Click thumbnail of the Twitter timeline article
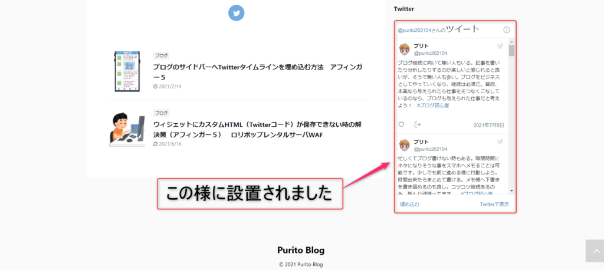604x270 pixels. pyautogui.click(x=127, y=71)
